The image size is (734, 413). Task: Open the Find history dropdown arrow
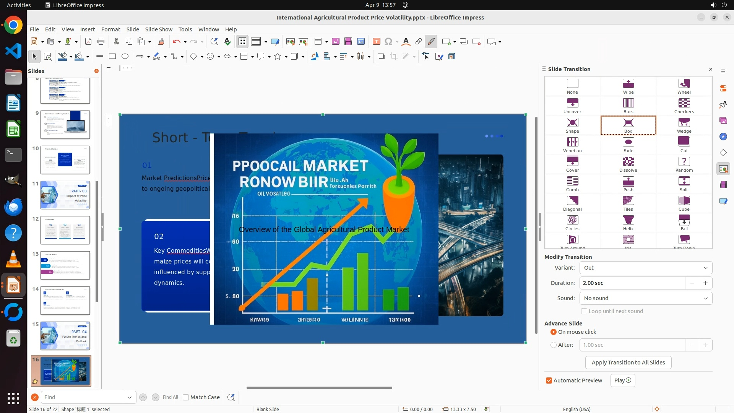[x=130, y=397]
